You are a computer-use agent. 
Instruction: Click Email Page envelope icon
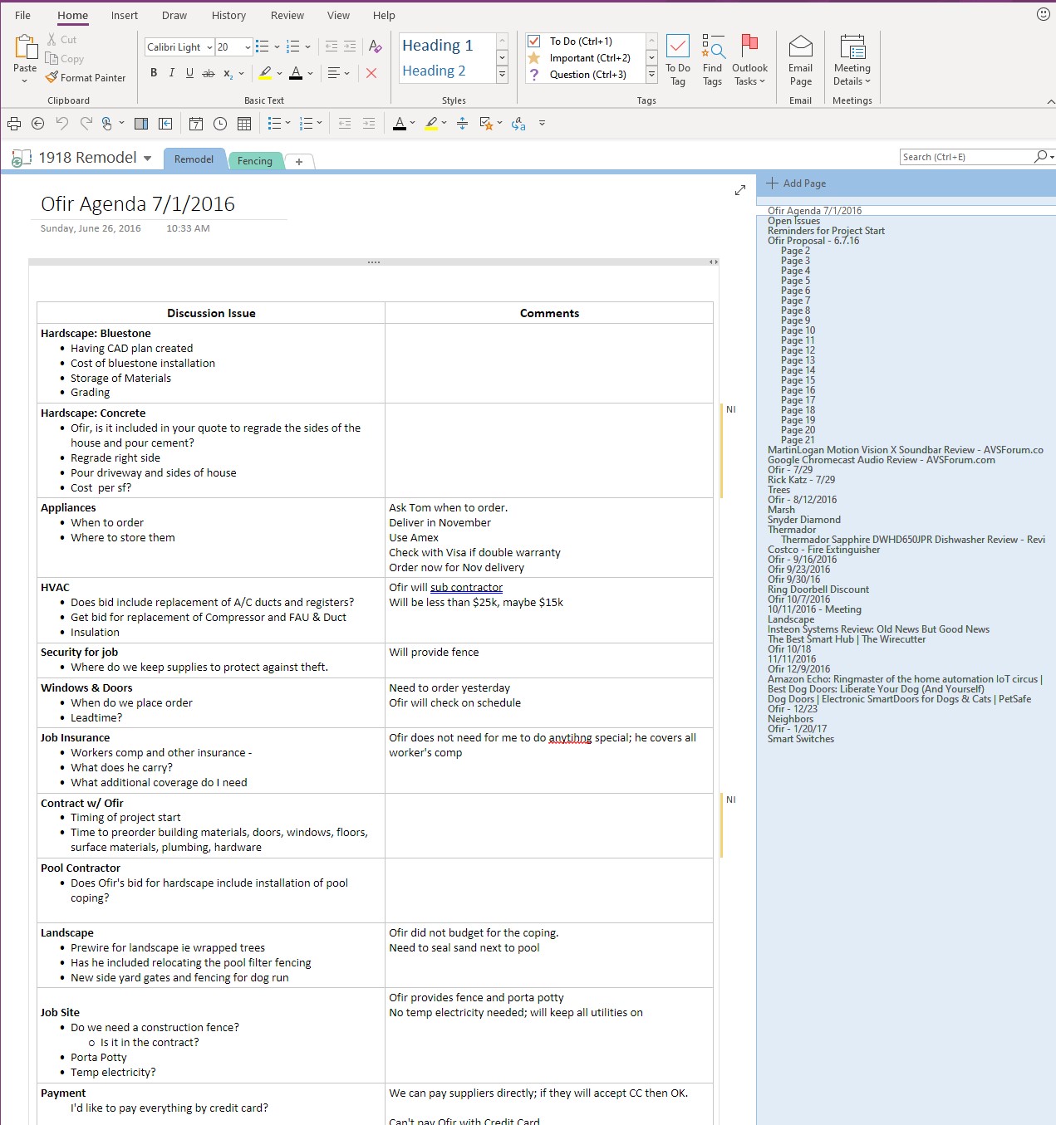pos(801,46)
